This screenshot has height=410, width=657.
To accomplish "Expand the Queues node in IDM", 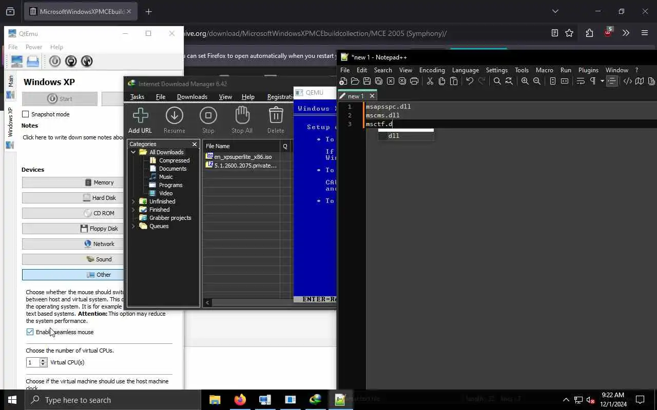I will 133,226.
